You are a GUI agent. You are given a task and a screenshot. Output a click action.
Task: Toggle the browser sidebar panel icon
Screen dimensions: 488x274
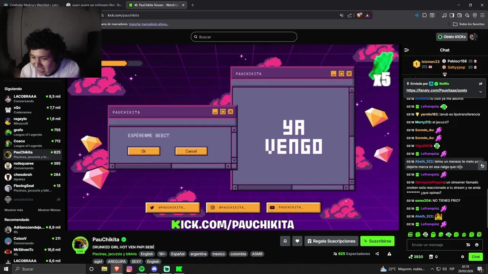(x=452, y=15)
